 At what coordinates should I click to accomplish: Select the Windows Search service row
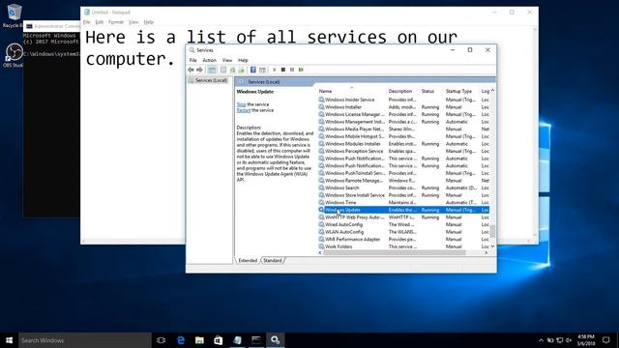(404, 188)
